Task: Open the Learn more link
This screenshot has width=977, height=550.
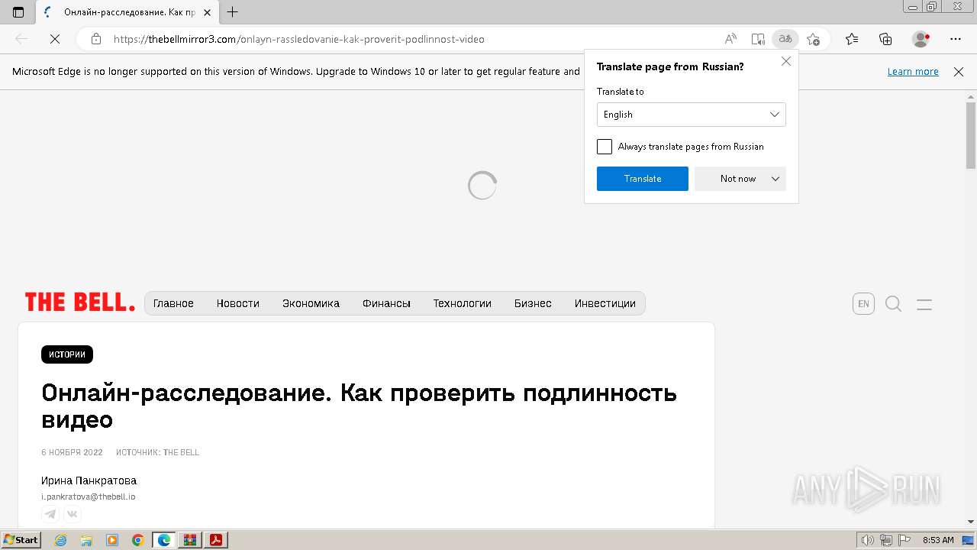Action: pyautogui.click(x=913, y=72)
